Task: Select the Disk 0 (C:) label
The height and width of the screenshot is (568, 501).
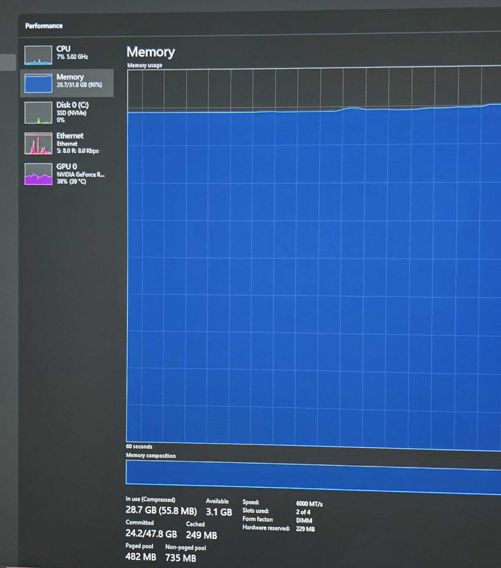Action: (72, 105)
